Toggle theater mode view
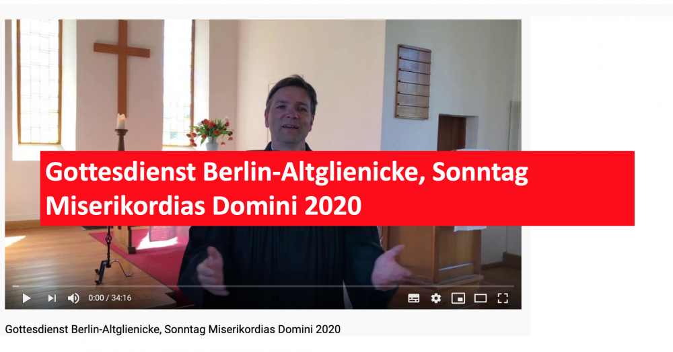 coord(481,298)
